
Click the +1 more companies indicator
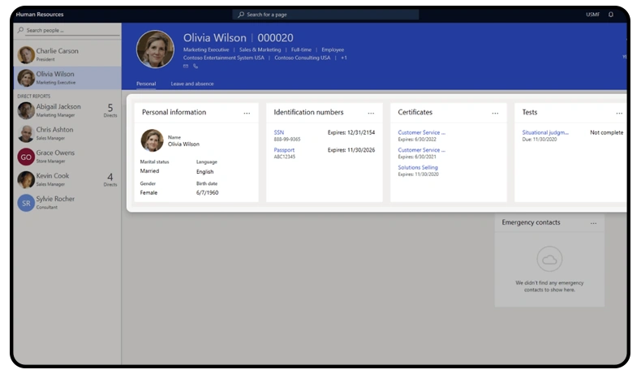pyautogui.click(x=344, y=58)
